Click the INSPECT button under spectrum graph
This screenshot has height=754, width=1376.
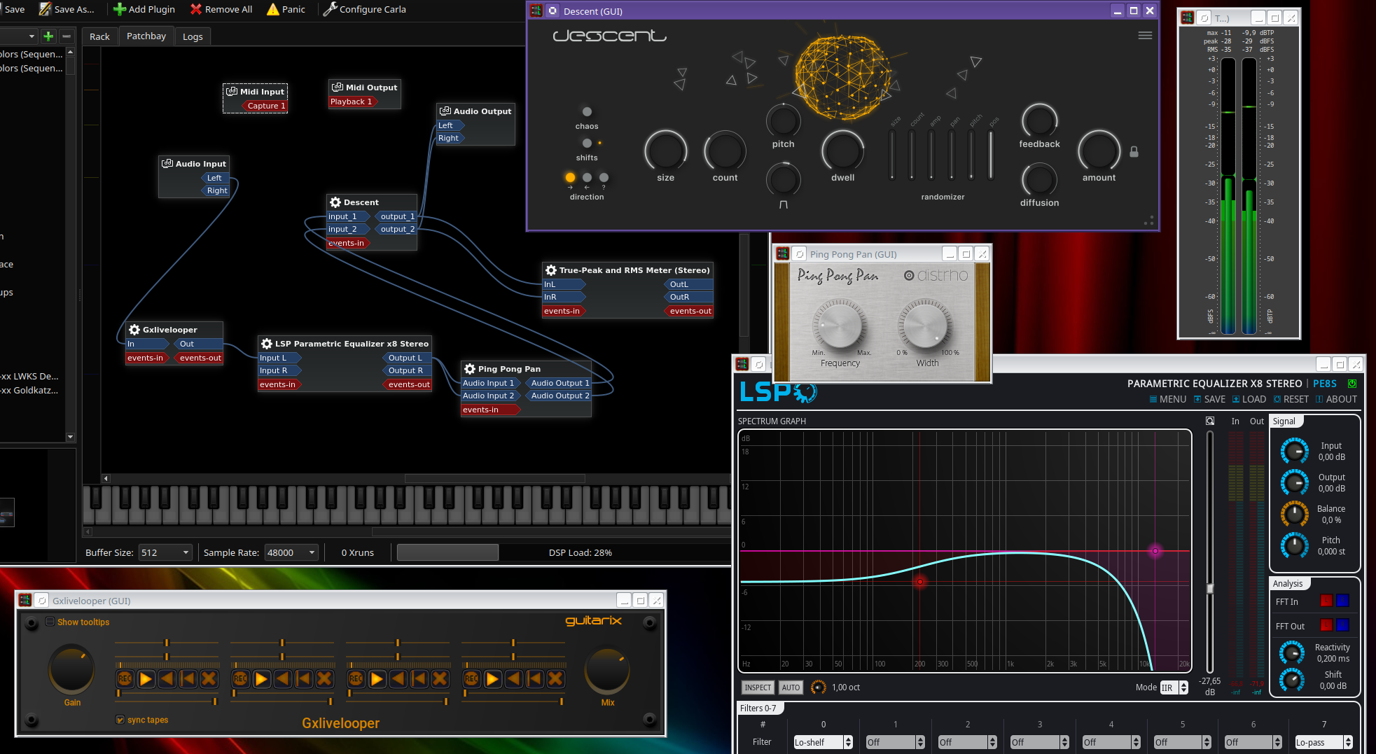pos(757,687)
